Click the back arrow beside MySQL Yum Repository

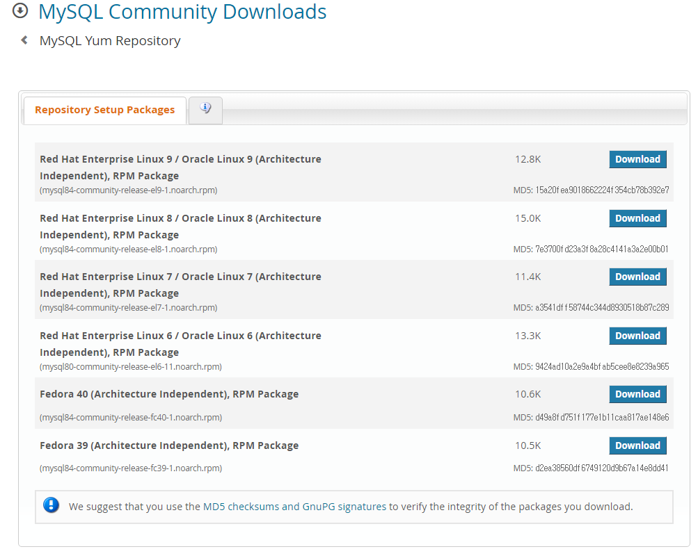(x=24, y=40)
